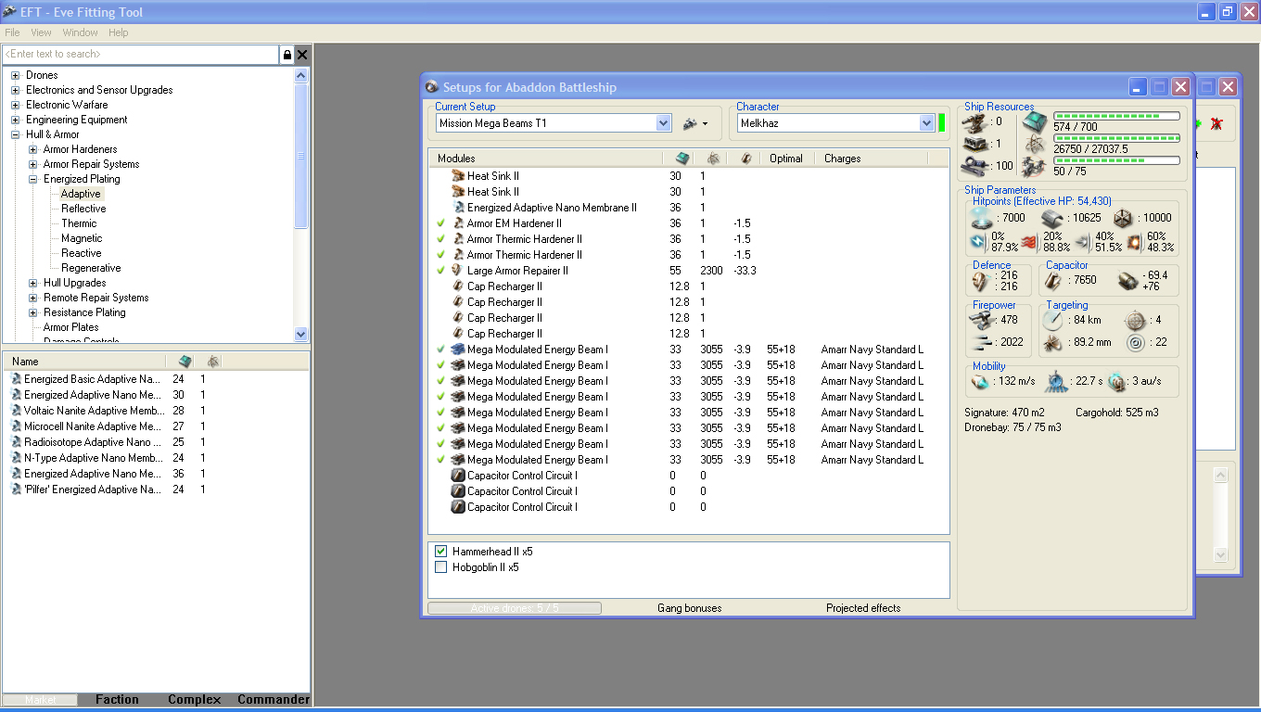Sort modules by the powergrid column icon
This screenshot has height=712, width=1261.
click(713, 159)
